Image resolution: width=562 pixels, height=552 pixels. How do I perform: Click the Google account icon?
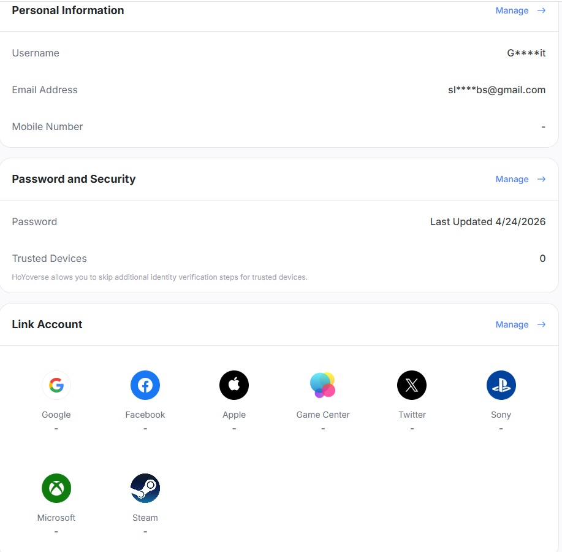point(56,385)
